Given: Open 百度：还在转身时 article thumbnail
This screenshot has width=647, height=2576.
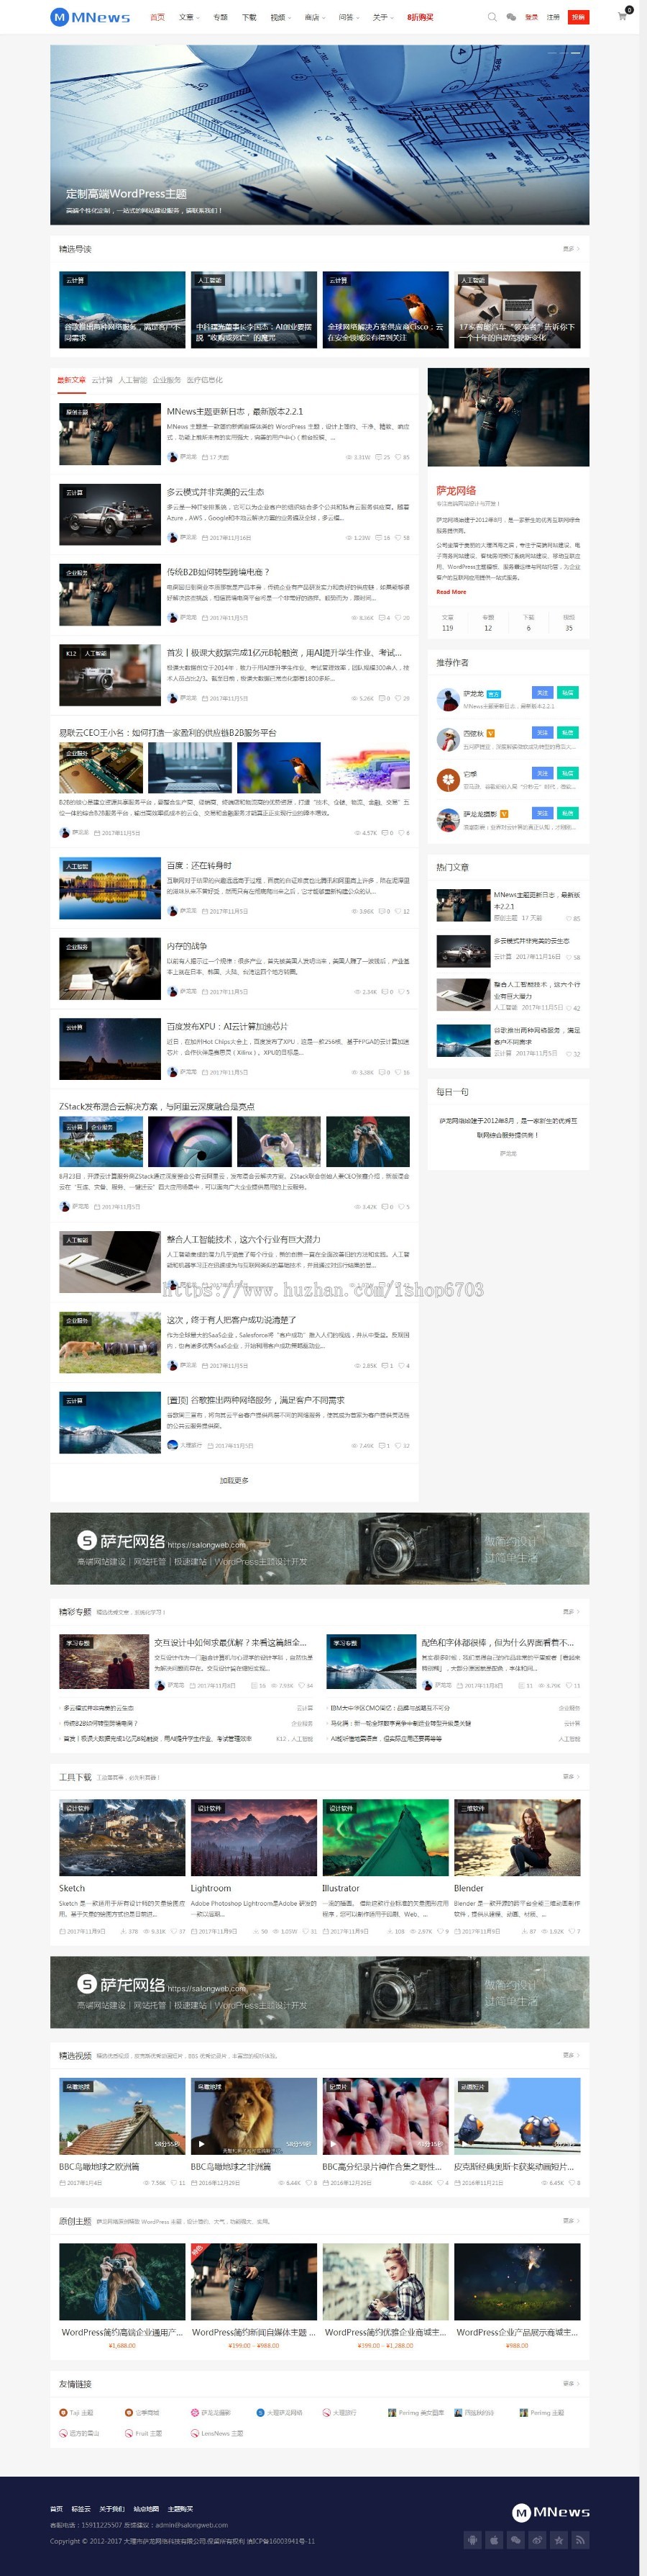Looking at the screenshot, I should [x=110, y=888].
